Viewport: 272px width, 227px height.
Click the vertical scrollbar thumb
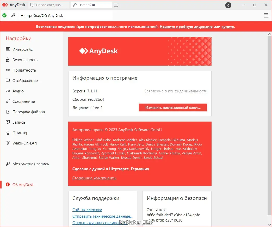pos(269,125)
